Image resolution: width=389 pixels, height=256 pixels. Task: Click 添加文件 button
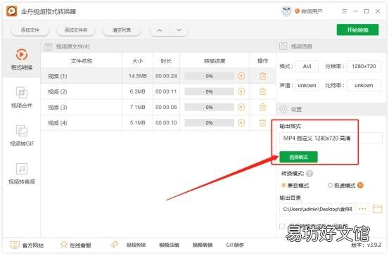point(30,30)
